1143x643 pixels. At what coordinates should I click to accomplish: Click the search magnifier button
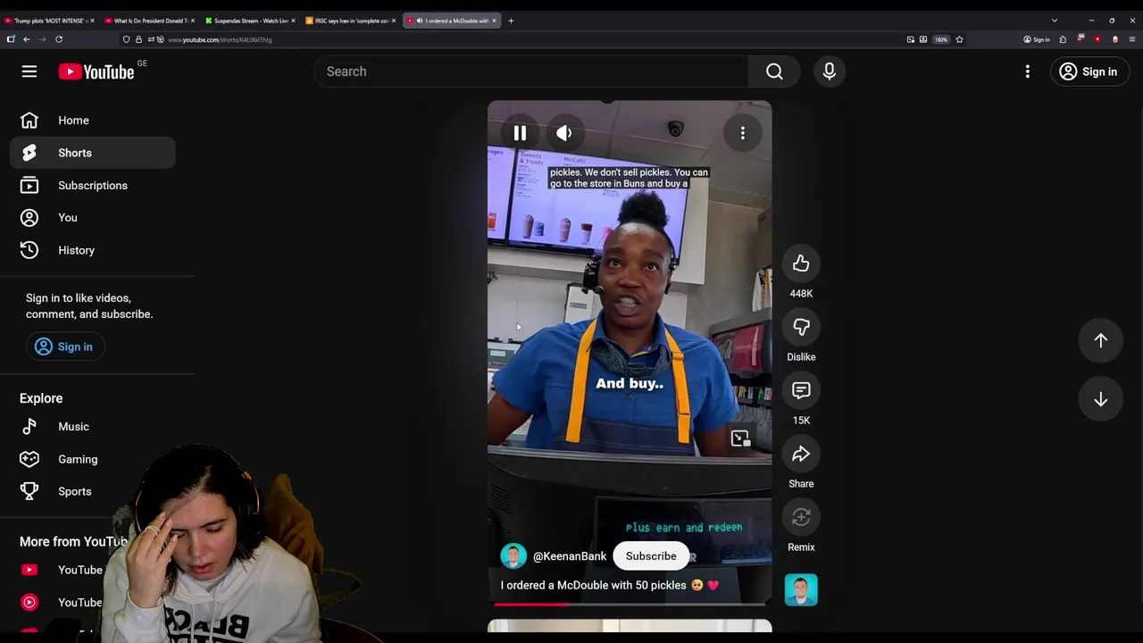[x=774, y=71]
